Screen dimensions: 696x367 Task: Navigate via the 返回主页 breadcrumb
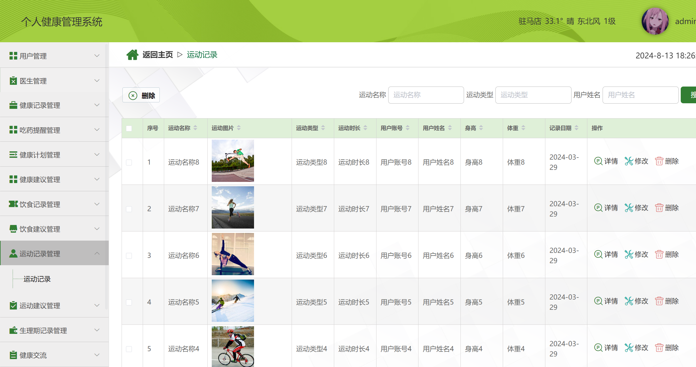[x=158, y=55]
